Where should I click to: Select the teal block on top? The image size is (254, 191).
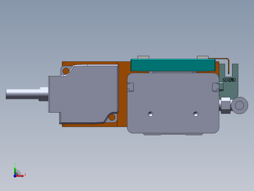tap(173, 65)
